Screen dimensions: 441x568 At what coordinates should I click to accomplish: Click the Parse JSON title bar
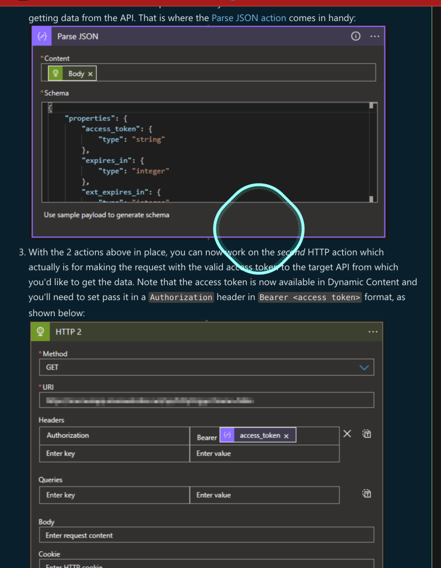pos(209,36)
